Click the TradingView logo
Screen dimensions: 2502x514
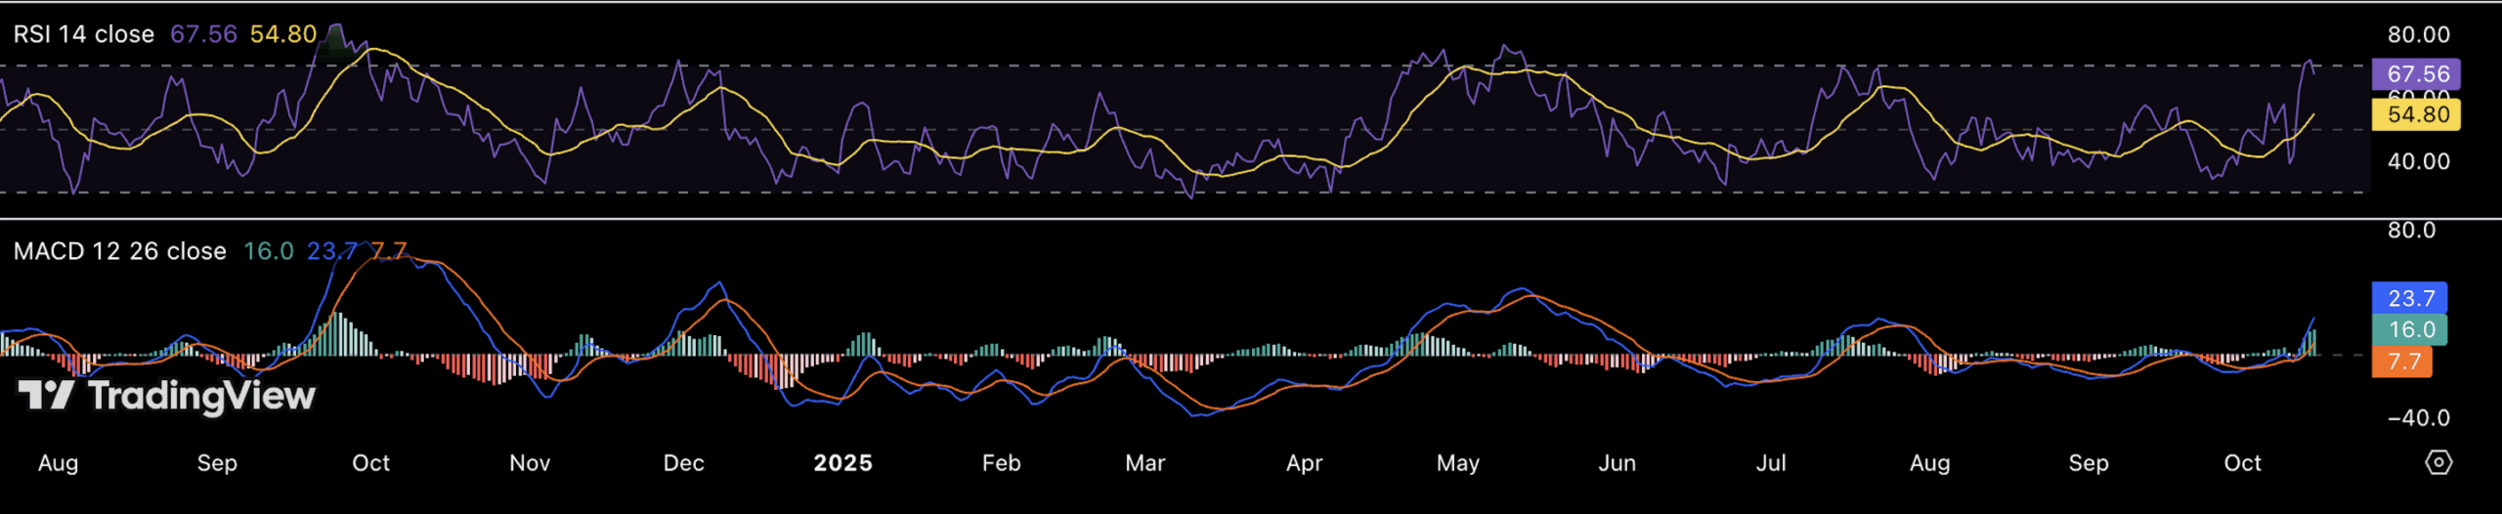[167, 396]
